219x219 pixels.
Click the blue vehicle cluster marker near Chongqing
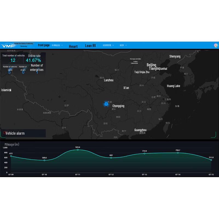106,104
